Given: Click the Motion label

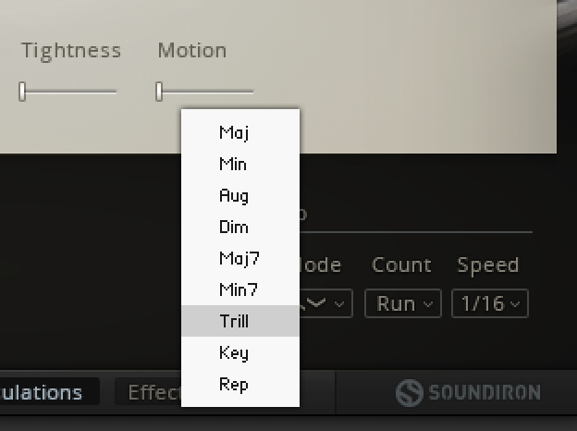Looking at the screenshot, I should (x=191, y=50).
